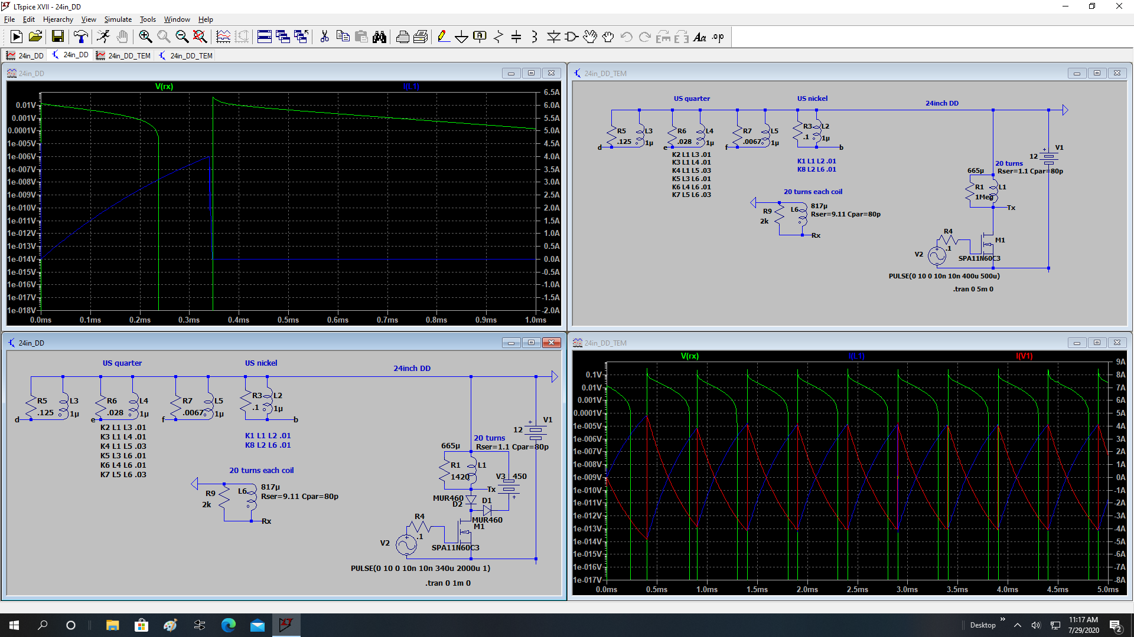Screen dimensions: 1134x637
Task: Click the .tran 0 1m 0 directive text
Action: 448,583
